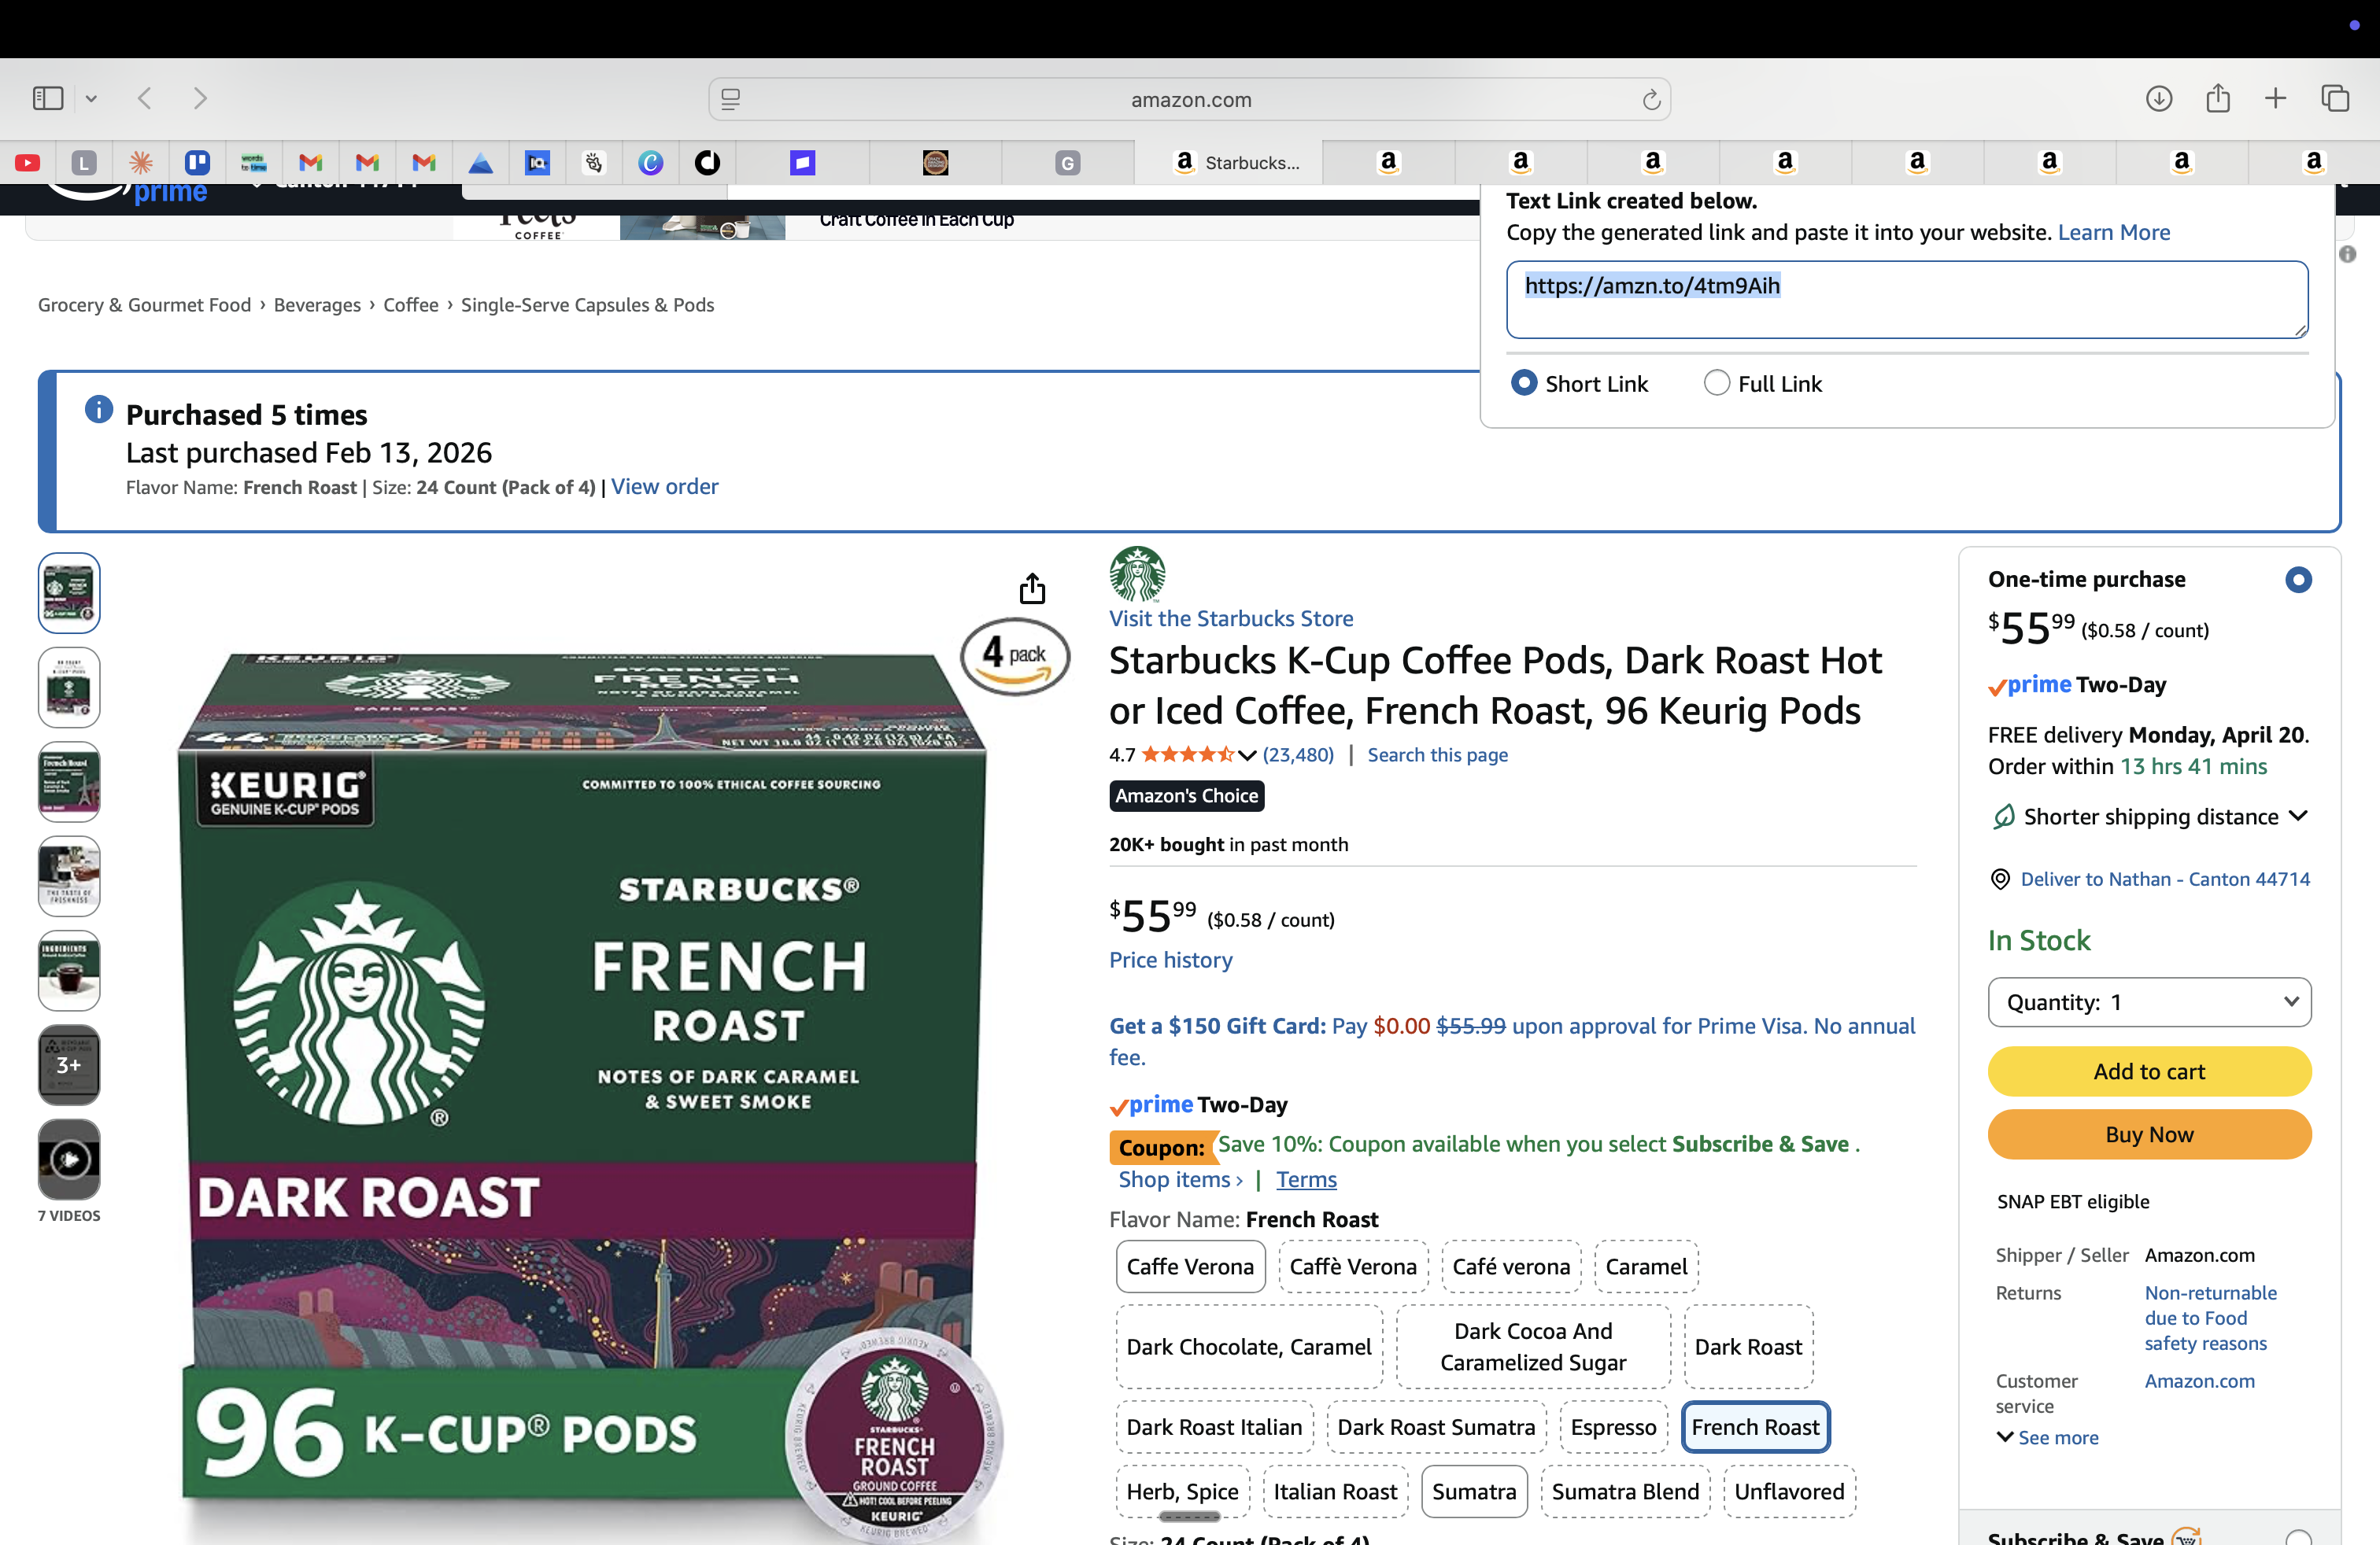2380x1545 pixels.
Task: Open 'Shop items' coupon link
Action: pos(1180,1179)
